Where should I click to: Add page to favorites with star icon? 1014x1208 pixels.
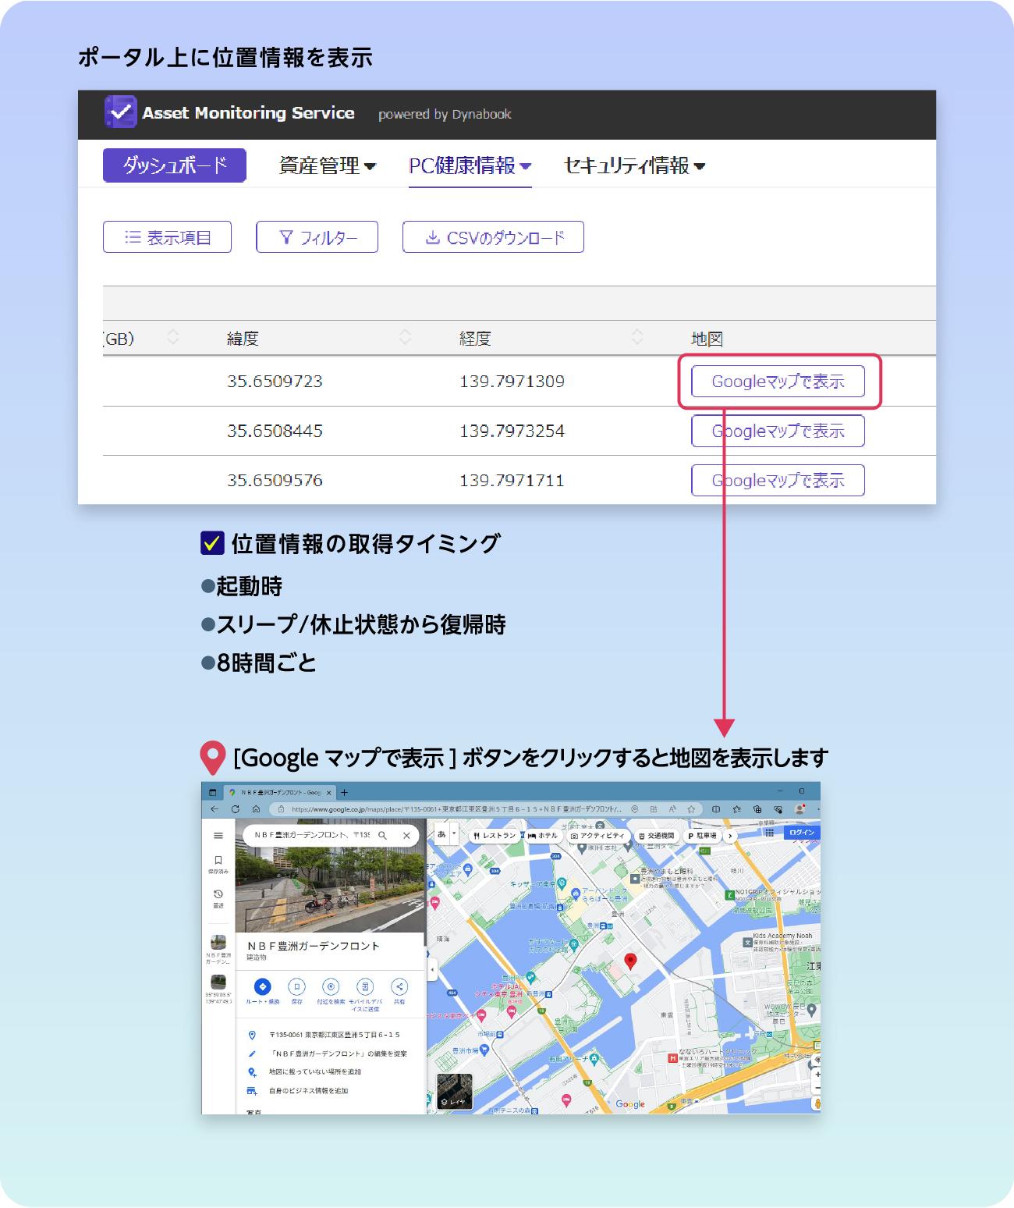[691, 809]
